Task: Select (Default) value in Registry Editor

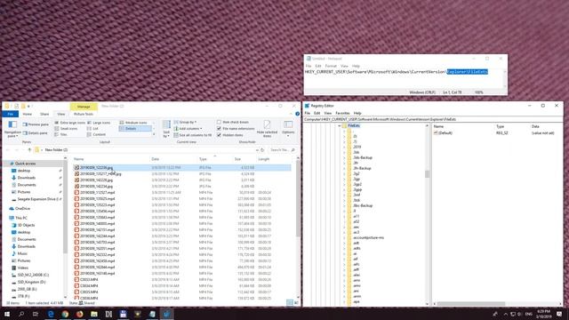Action: coord(445,133)
